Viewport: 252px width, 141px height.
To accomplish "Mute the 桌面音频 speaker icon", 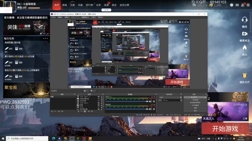I will [x=150, y=109].
